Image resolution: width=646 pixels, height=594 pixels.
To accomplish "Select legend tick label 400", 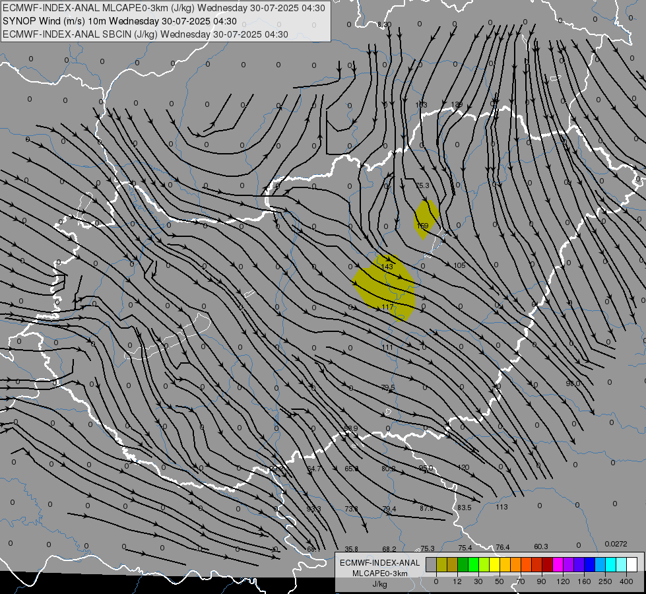I will coord(626,581).
